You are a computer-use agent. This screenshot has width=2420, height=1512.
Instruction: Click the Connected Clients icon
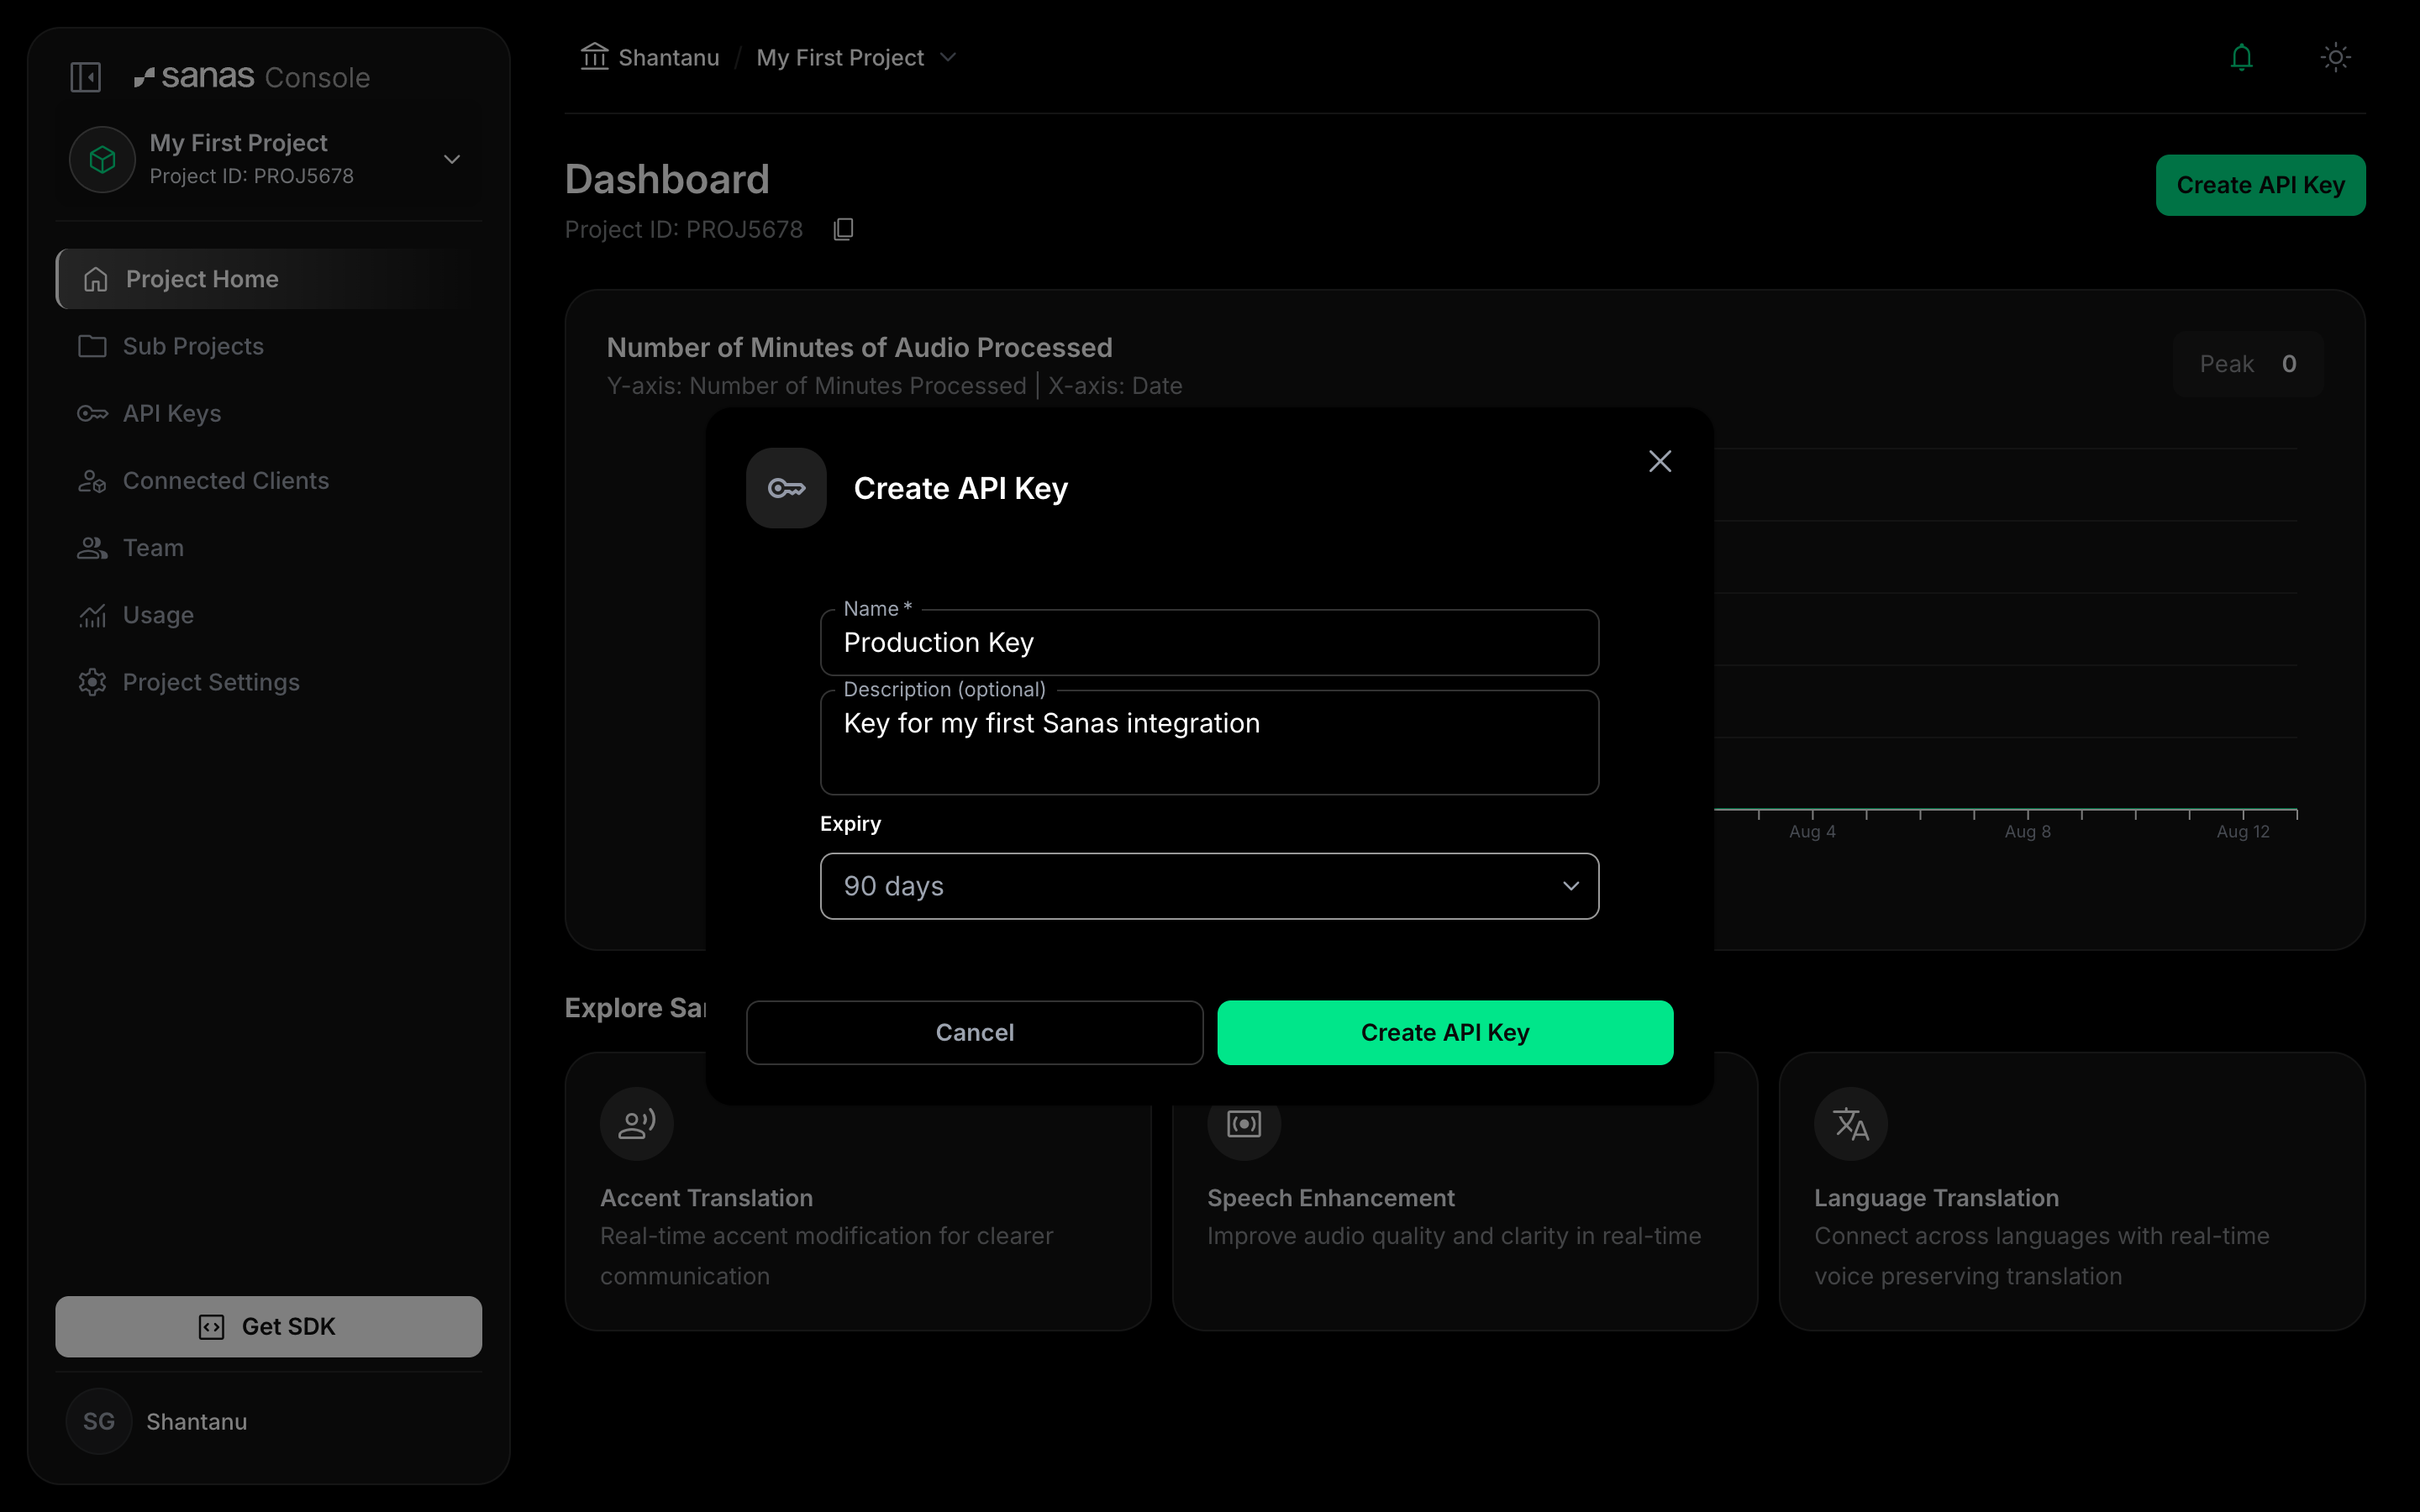[92, 480]
